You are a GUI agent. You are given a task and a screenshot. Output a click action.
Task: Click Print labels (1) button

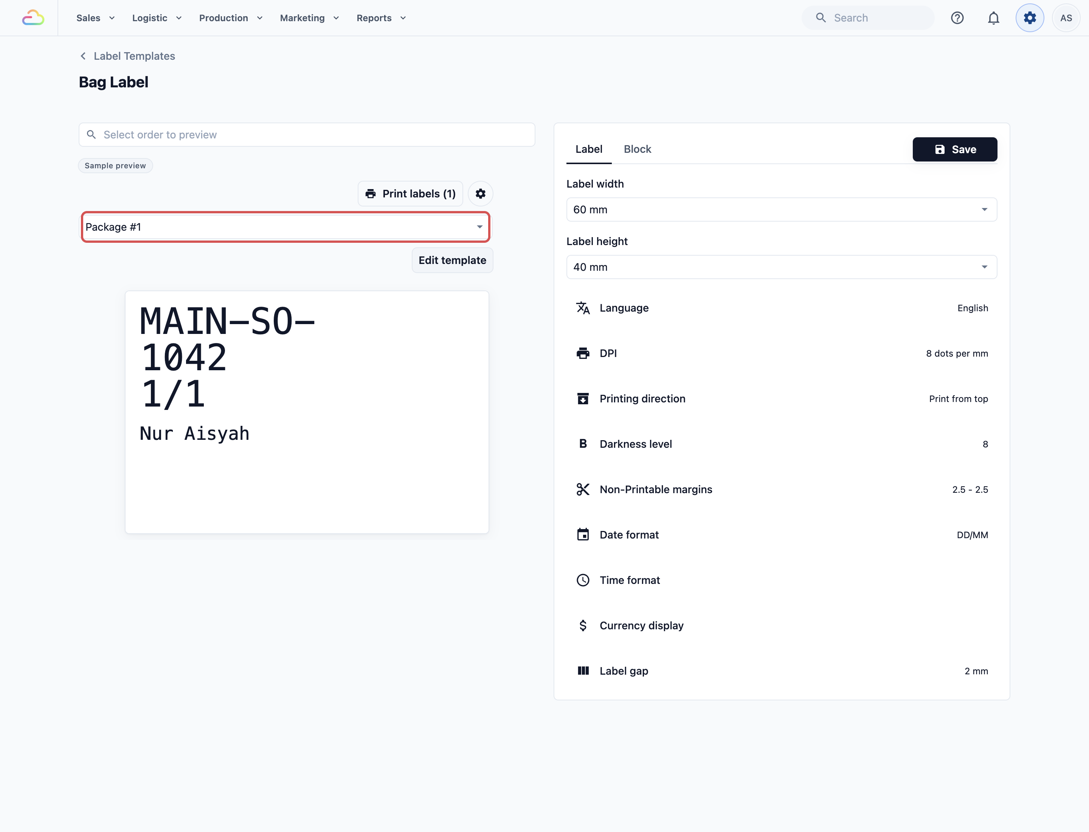[410, 194]
